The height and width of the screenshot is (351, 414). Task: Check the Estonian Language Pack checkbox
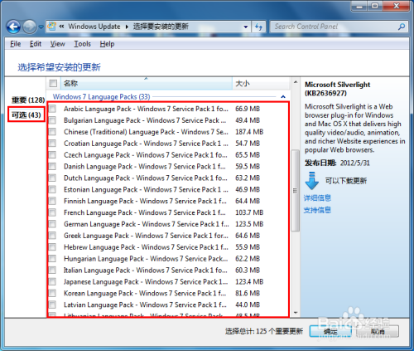tap(52, 189)
